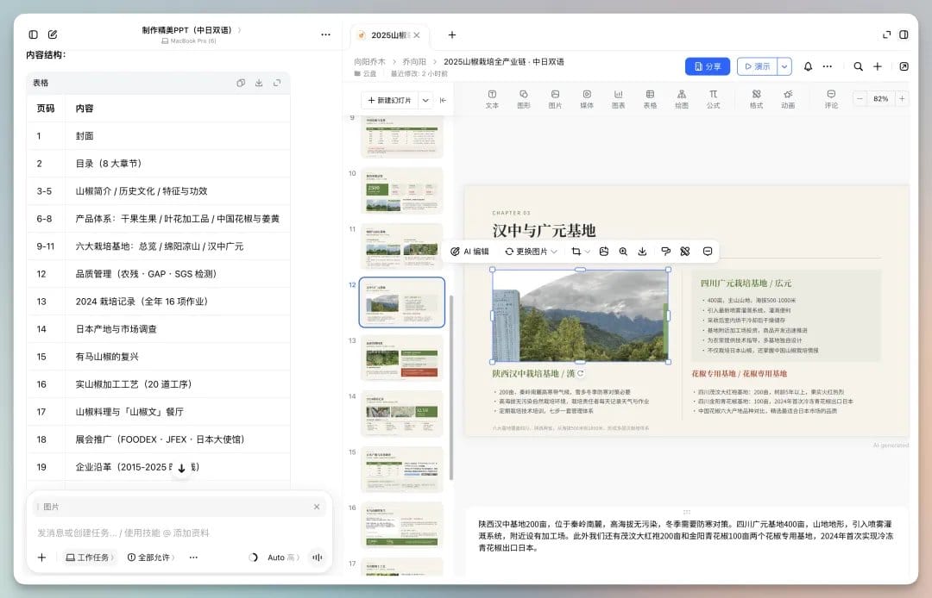Open the Auto 高 model selector

click(x=283, y=557)
